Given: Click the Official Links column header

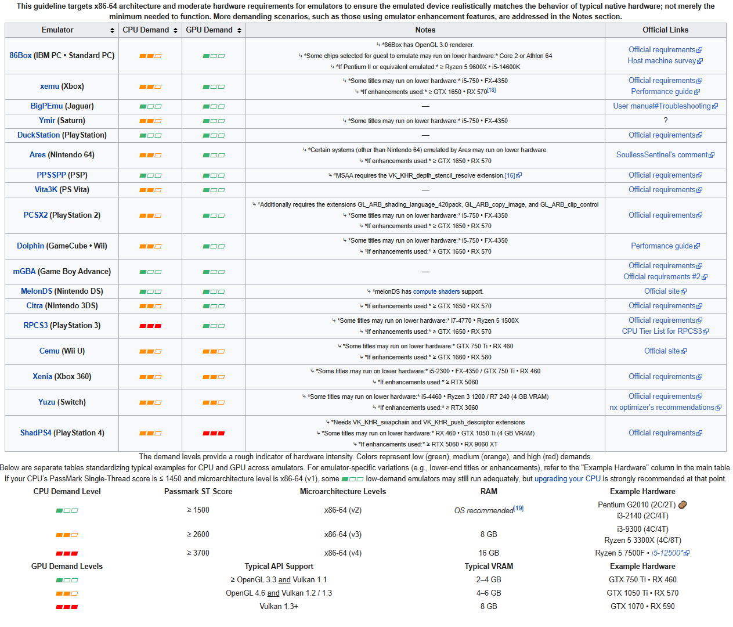Looking at the screenshot, I should [665, 30].
